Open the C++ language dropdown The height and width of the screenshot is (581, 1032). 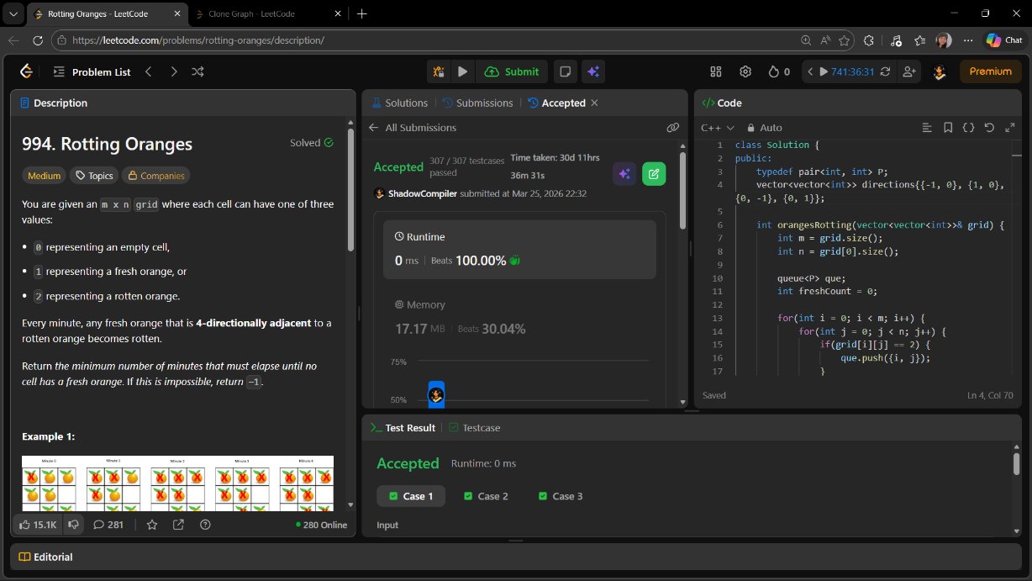point(718,128)
